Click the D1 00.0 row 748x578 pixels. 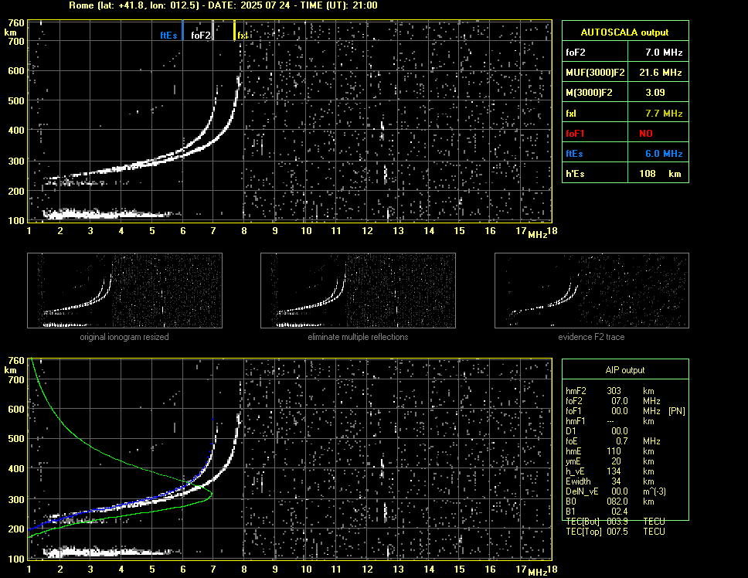tap(597, 431)
